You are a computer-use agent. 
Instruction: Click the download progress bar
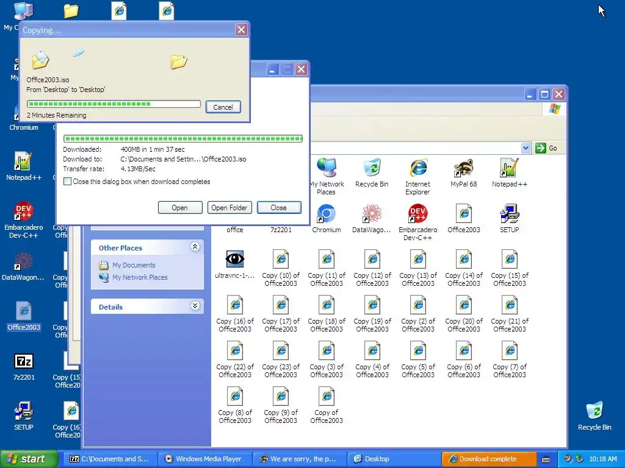183,138
